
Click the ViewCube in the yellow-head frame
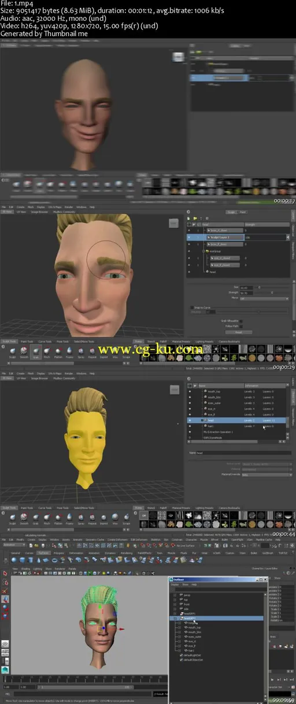pyautogui.click(x=173, y=391)
